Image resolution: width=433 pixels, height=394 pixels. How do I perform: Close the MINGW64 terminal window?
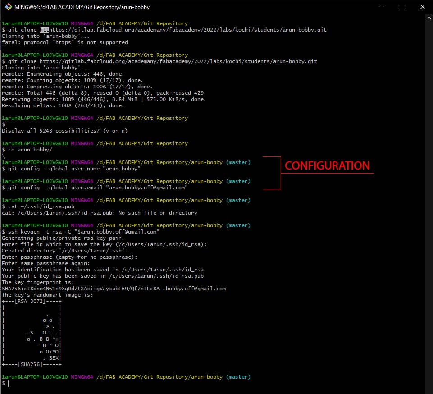[423, 7]
